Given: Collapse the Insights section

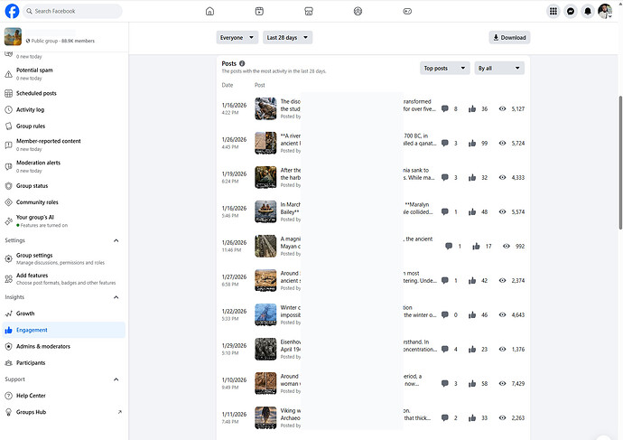Looking at the screenshot, I should click(x=116, y=296).
